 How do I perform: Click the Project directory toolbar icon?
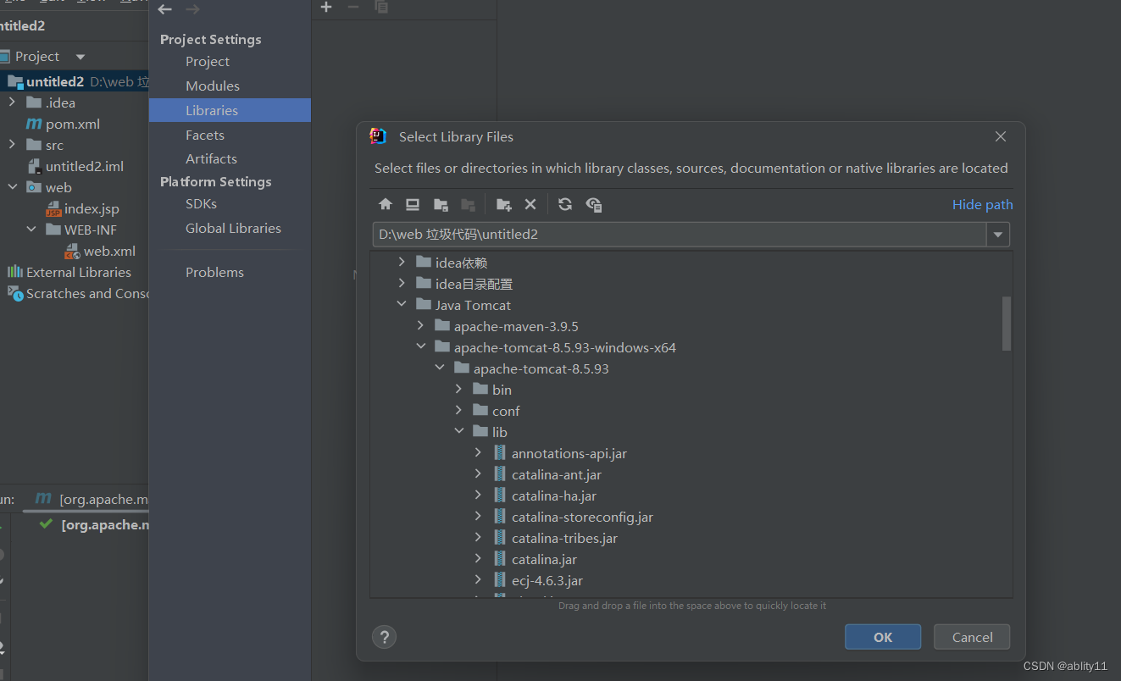pyautogui.click(x=441, y=204)
